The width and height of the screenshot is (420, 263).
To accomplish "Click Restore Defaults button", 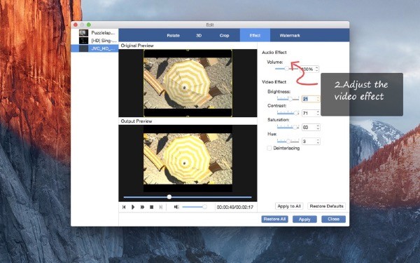I will click(x=326, y=206).
